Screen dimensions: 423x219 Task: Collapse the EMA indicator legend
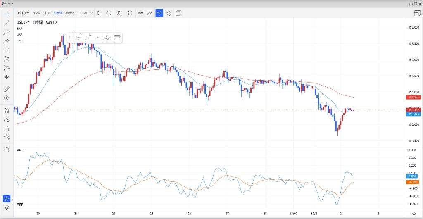point(20,40)
